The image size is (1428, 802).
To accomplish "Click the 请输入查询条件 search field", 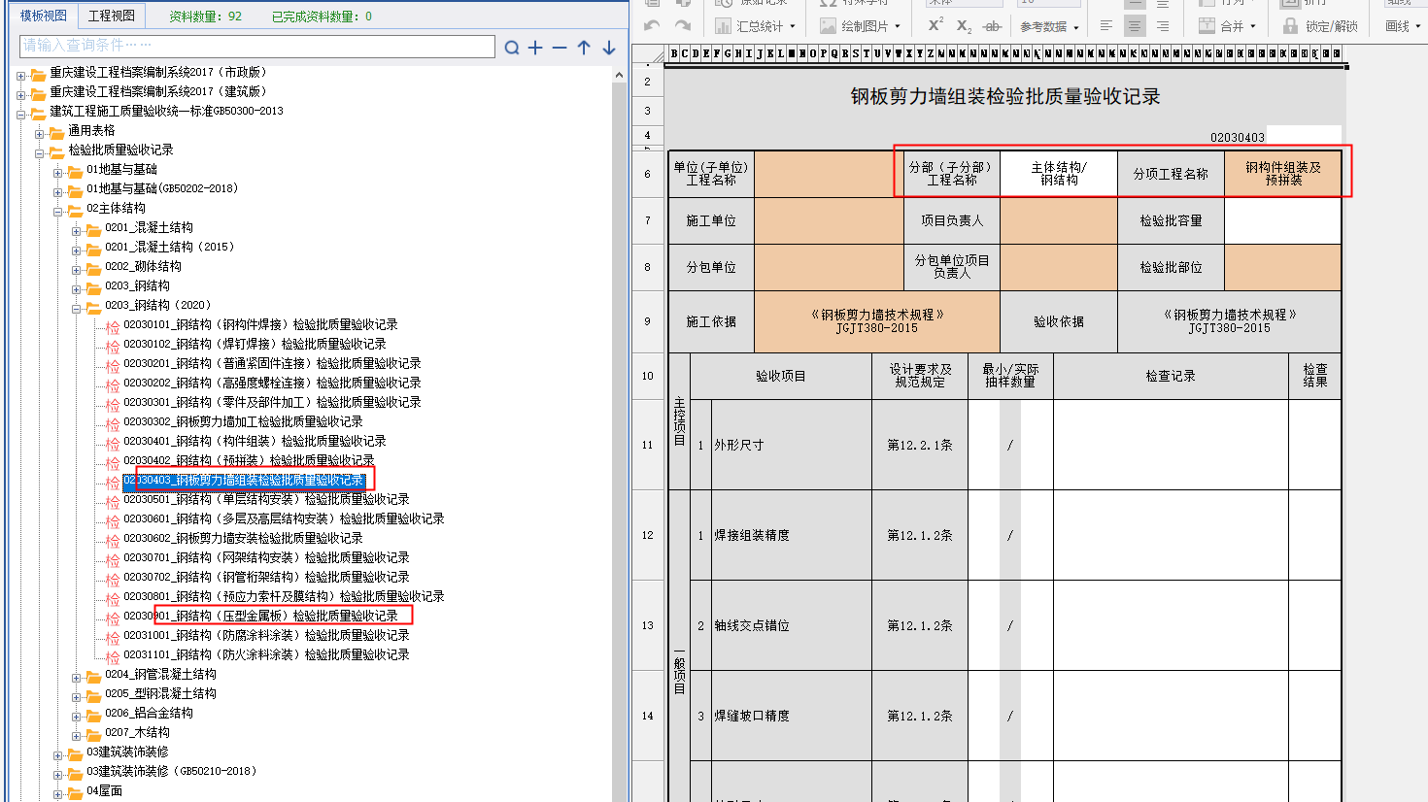I will click(x=257, y=46).
